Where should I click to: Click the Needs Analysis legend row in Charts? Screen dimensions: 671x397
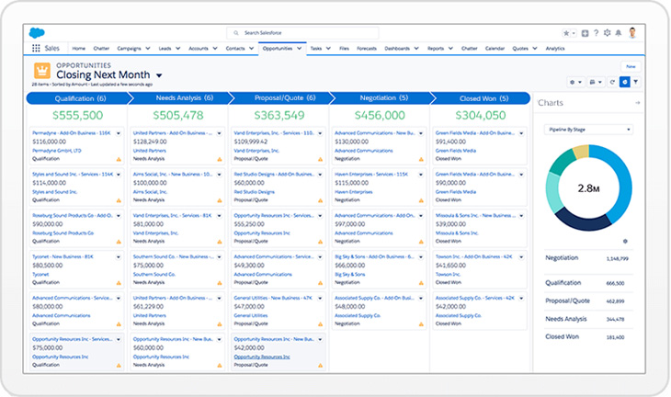pyautogui.click(x=588, y=319)
